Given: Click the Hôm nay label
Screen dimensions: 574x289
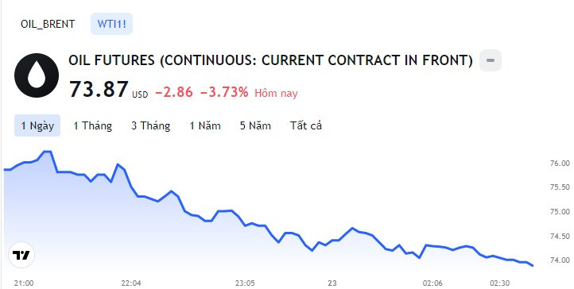Looking at the screenshot, I should coord(277,94).
